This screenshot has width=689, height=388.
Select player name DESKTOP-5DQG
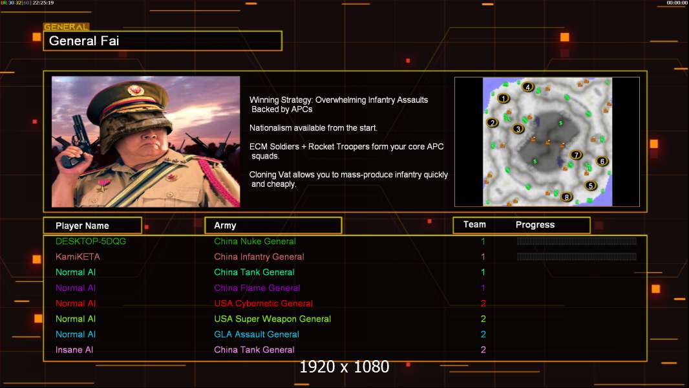(90, 241)
